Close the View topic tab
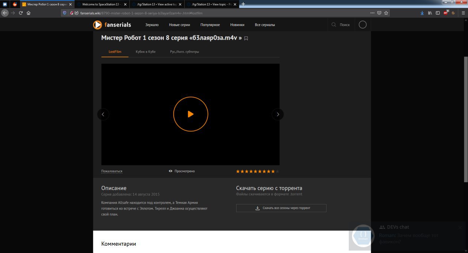Screen dimensions: 468x253 click(235, 4)
